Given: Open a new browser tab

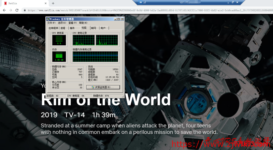Looking at the screenshot, I should click(x=53, y=3).
